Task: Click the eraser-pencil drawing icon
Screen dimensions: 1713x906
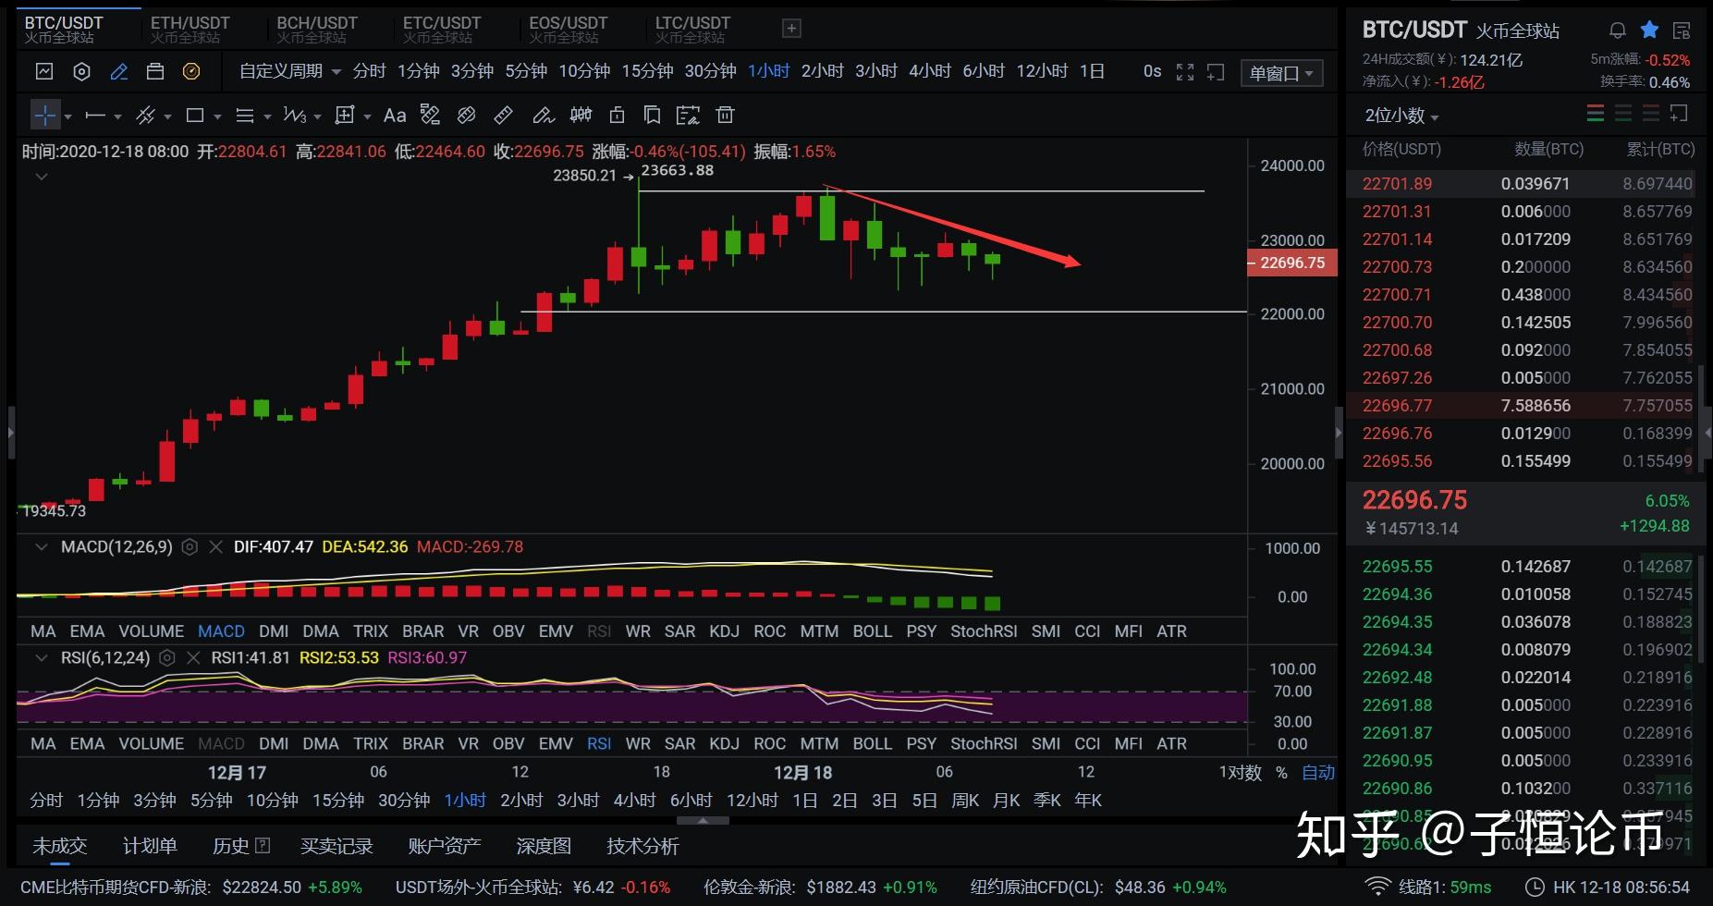Action: [543, 116]
